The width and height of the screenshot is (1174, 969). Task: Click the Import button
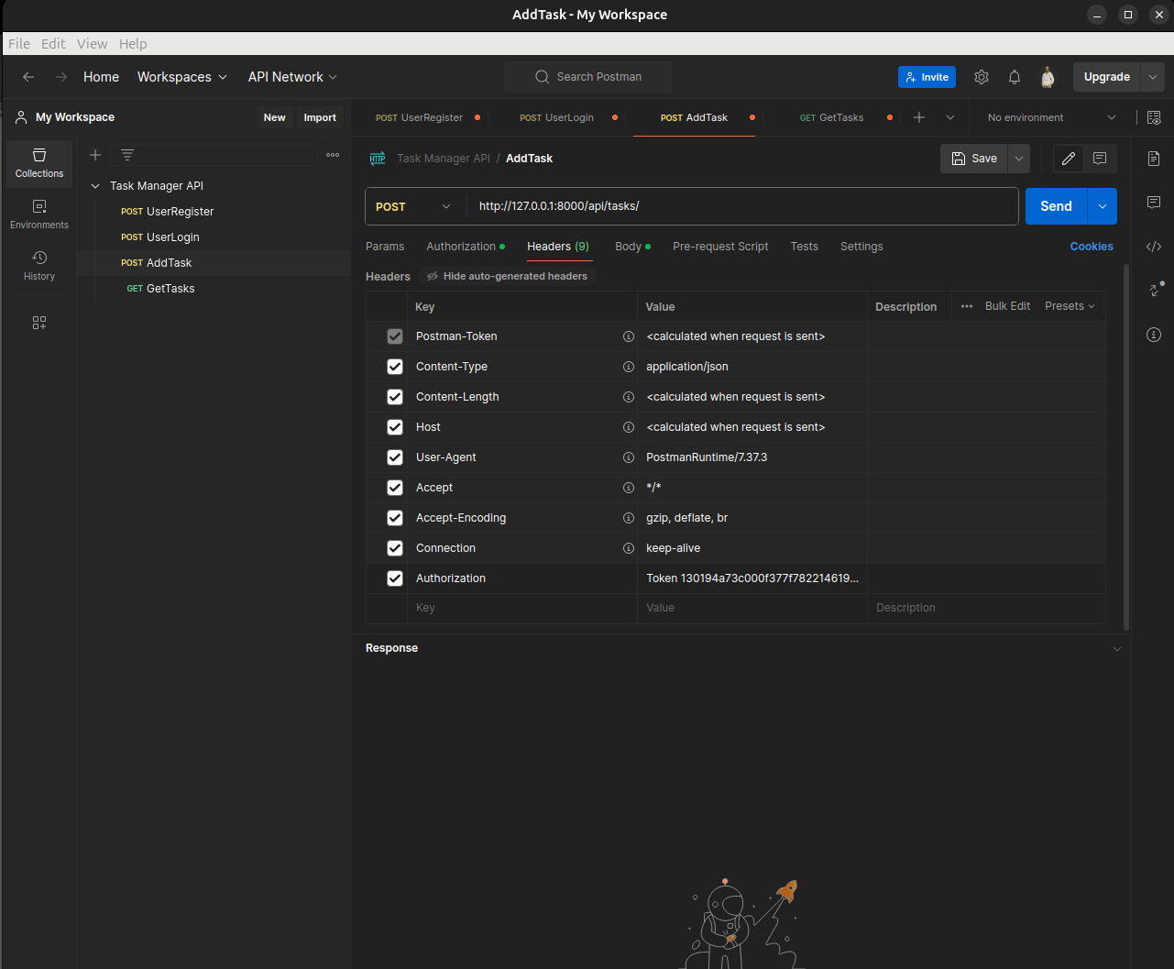tap(320, 117)
